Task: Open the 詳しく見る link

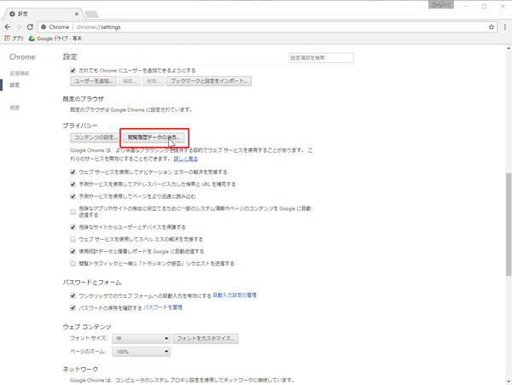Action: (186, 159)
